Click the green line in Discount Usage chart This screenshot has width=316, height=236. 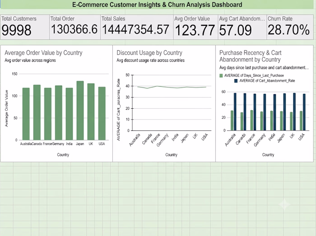(172, 87)
